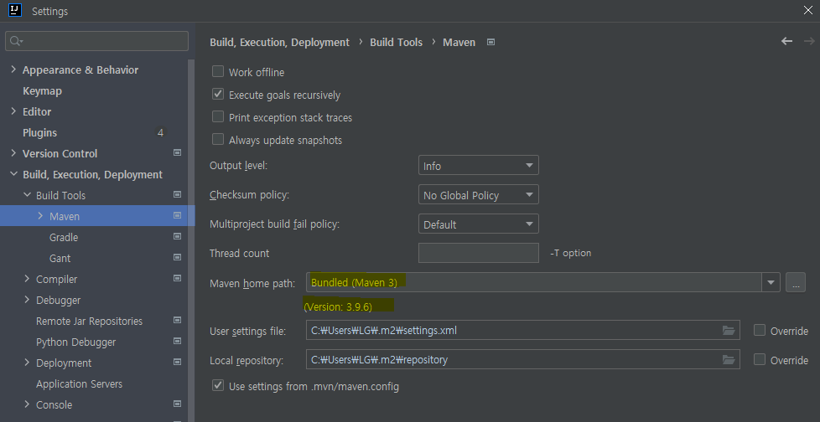This screenshot has height=422, width=820.
Task: Click project-scope icon beside Gradle
Action: pos(177,236)
